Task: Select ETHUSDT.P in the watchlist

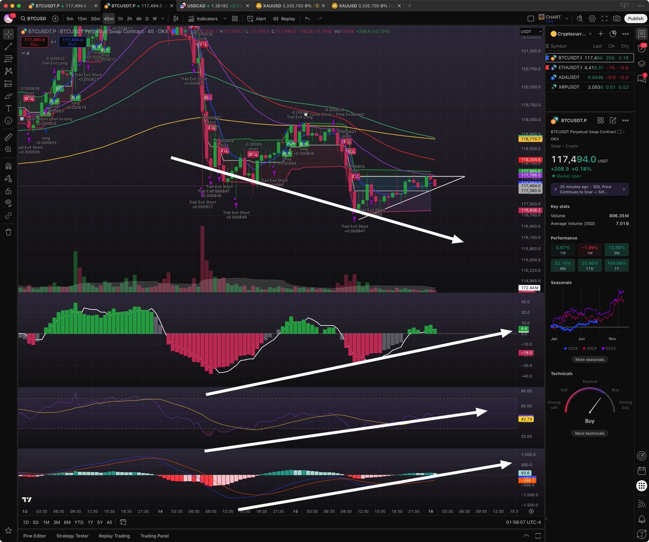Action: click(590, 67)
